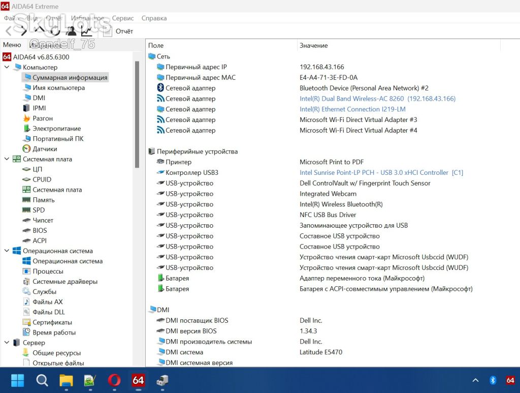520x393 pixels.
Task: Select the Сертификаты certificate icon
Action: [26, 322]
